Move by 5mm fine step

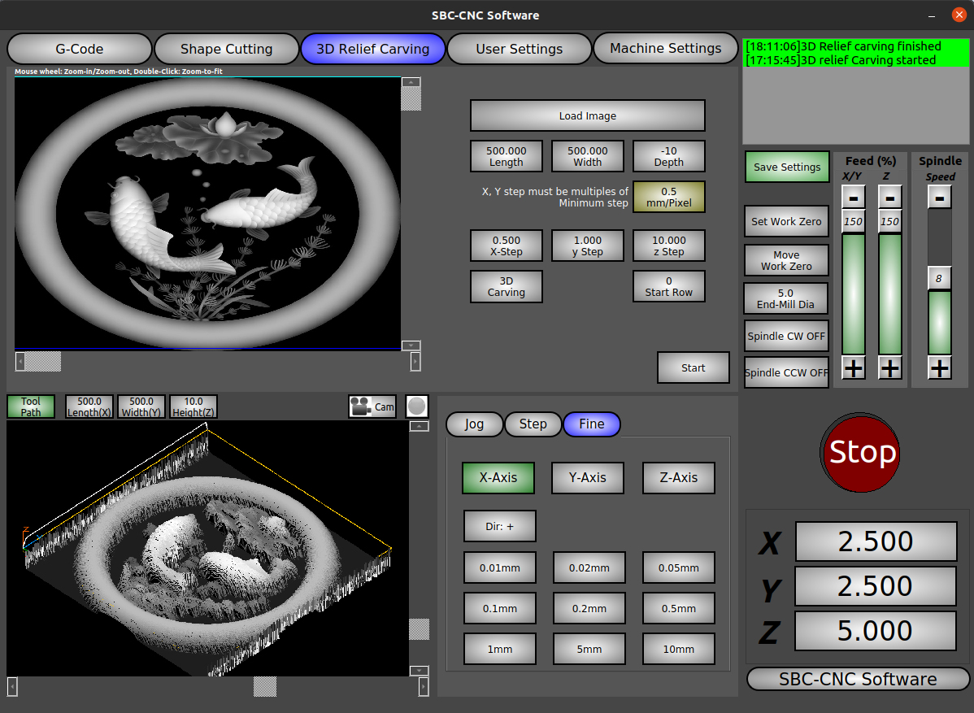(589, 649)
